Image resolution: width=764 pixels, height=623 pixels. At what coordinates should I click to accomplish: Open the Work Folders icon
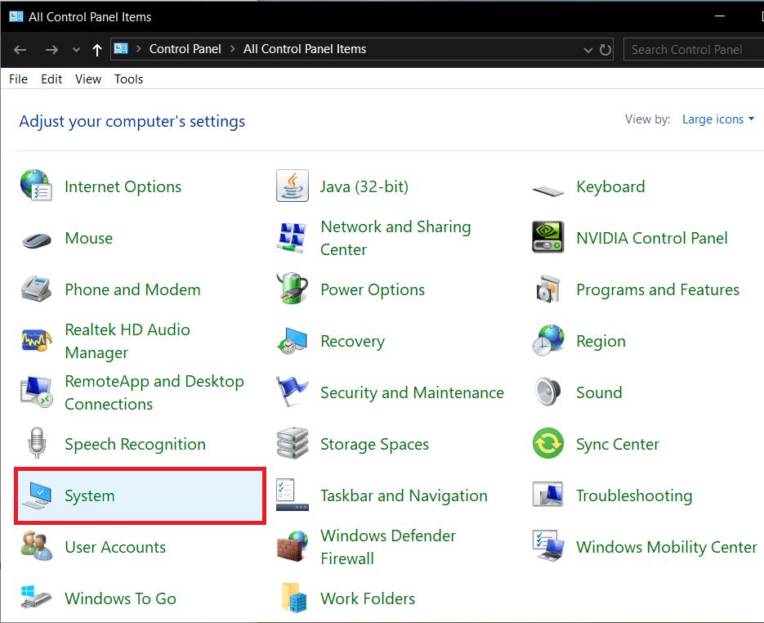coord(294,597)
